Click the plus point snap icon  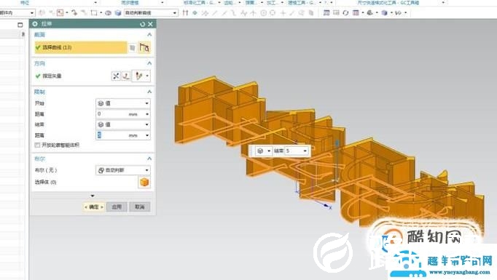coord(283,13)
